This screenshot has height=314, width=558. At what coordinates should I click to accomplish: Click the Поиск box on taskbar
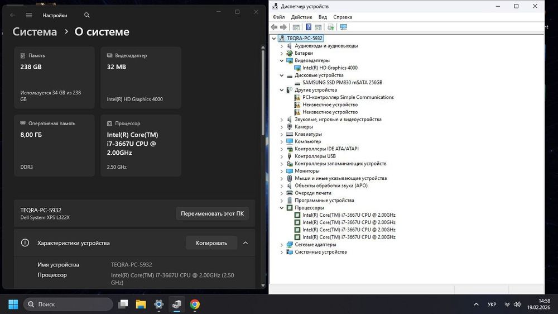(x=68, y=305)
